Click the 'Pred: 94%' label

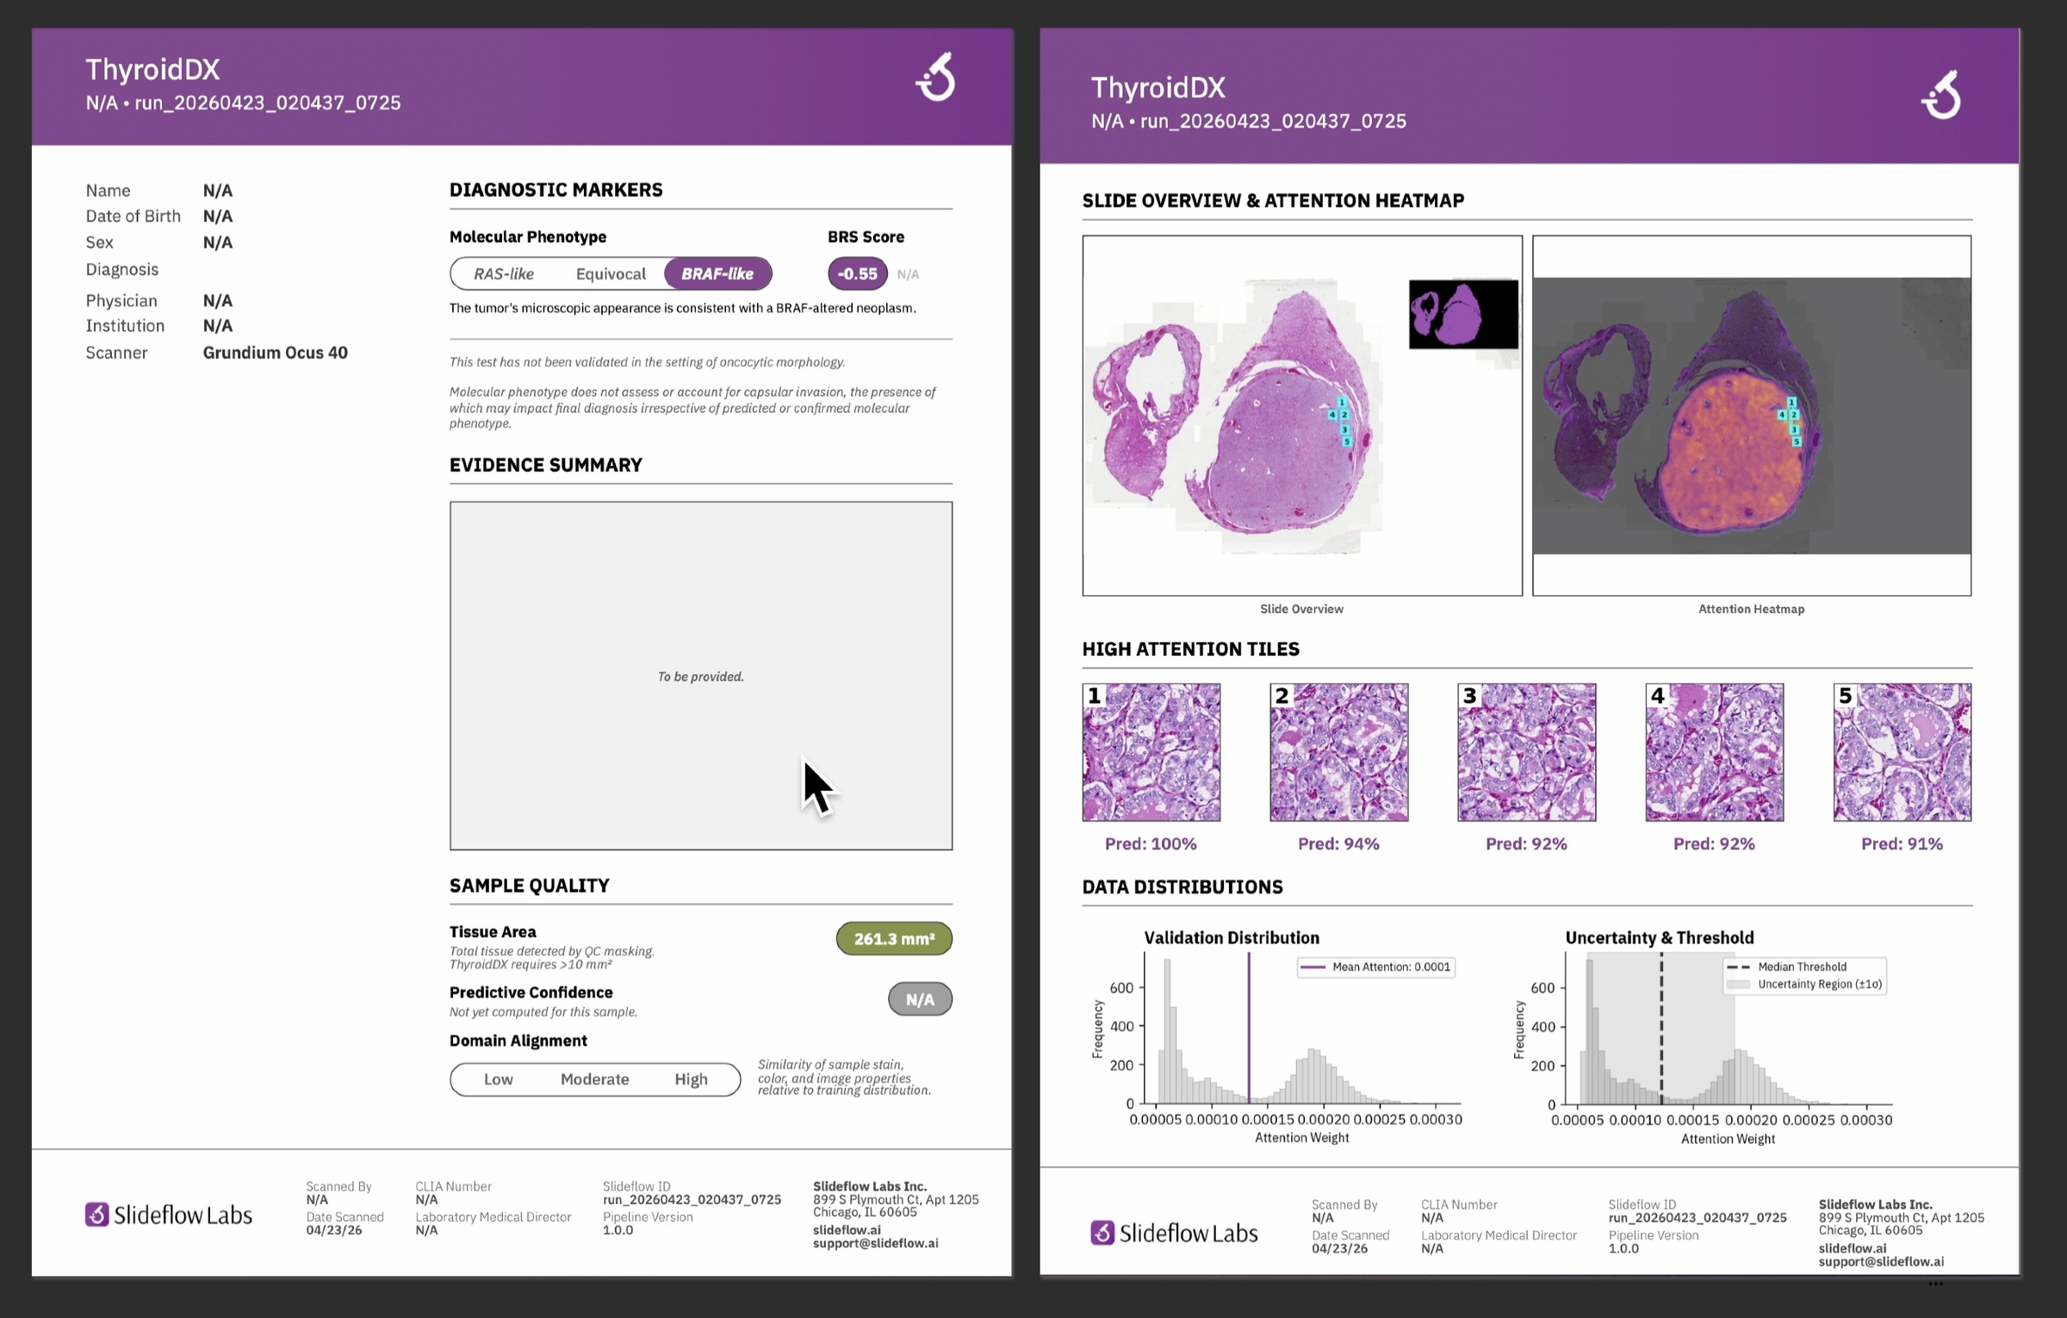pos(1338,844)
